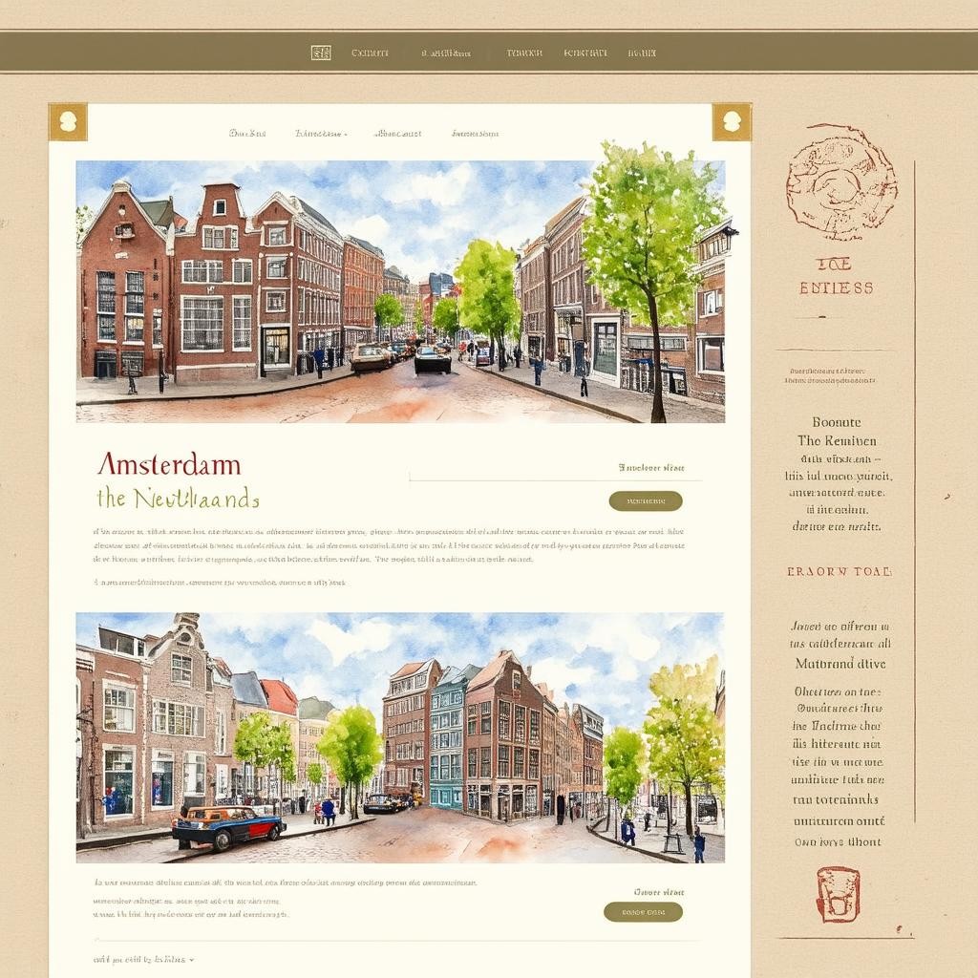The width and height of the screenshot is (978, 978).
Task: Click the olive button below the second street painting
Action: point(643,912)
